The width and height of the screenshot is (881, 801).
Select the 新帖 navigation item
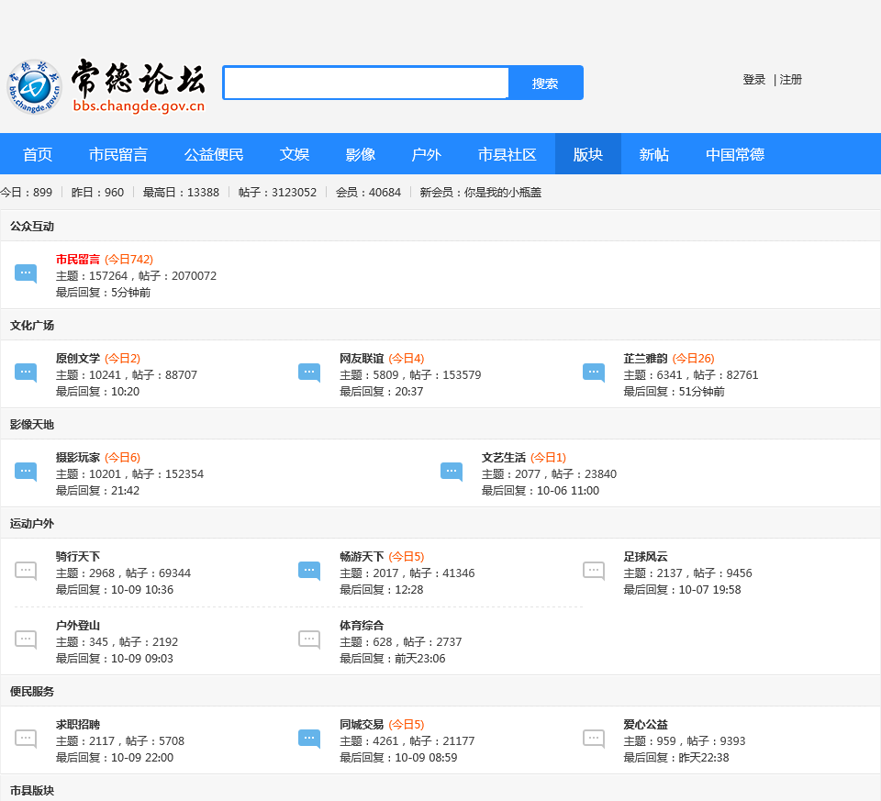pyautogui.click(x=654, y=154)
